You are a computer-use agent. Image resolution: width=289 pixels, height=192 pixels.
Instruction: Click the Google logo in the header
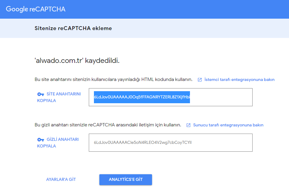(17, 9)
